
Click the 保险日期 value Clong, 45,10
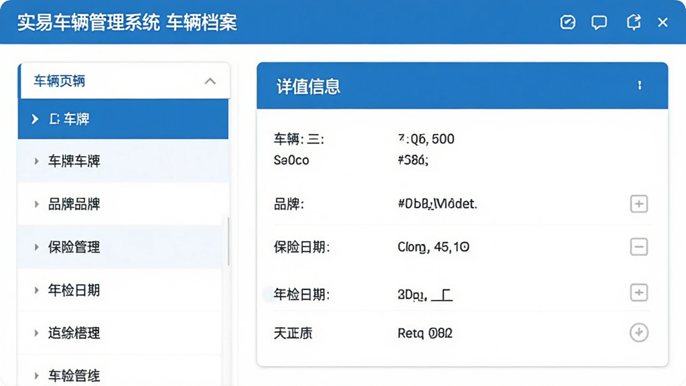433,247
